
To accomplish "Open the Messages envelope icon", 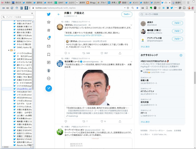I will pos(49,46).
